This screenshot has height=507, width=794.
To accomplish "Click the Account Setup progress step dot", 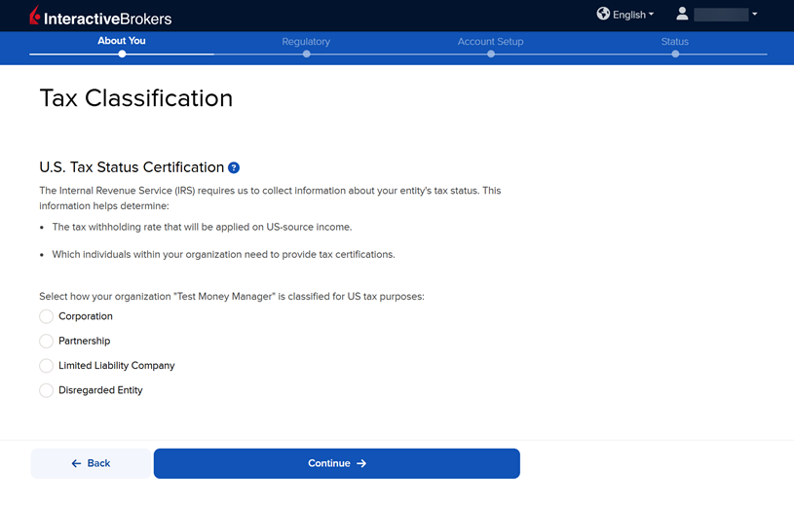I will (490, 54).
